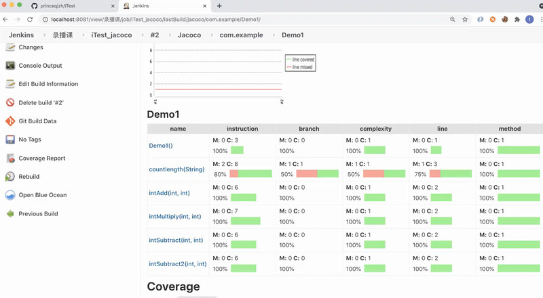Click the Coverage section heading

coord(174,286)
